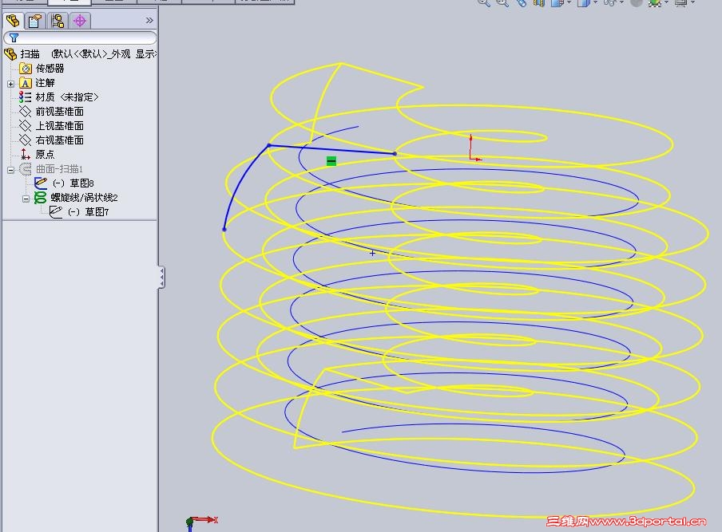The width and height of the screenshot is (722, 532).
Task: Select the 草图8 sketch icon
Action: point(41,183)
